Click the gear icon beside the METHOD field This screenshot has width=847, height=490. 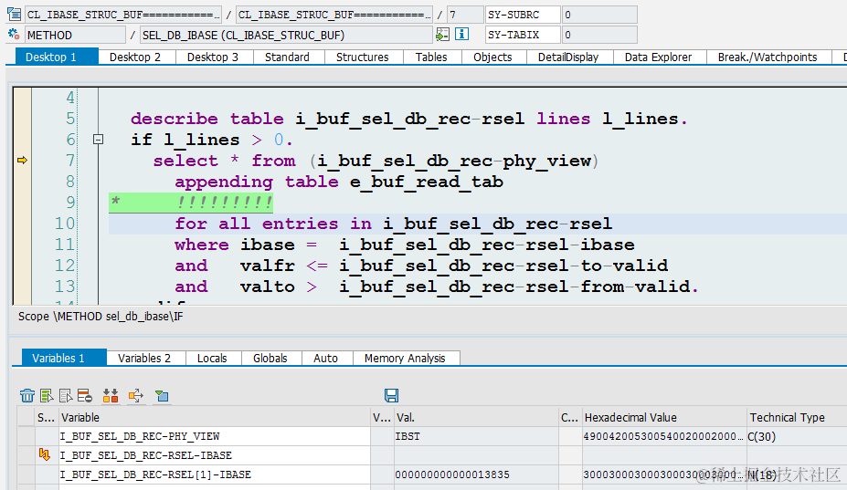pyautogui.click(x=14, y=35)
